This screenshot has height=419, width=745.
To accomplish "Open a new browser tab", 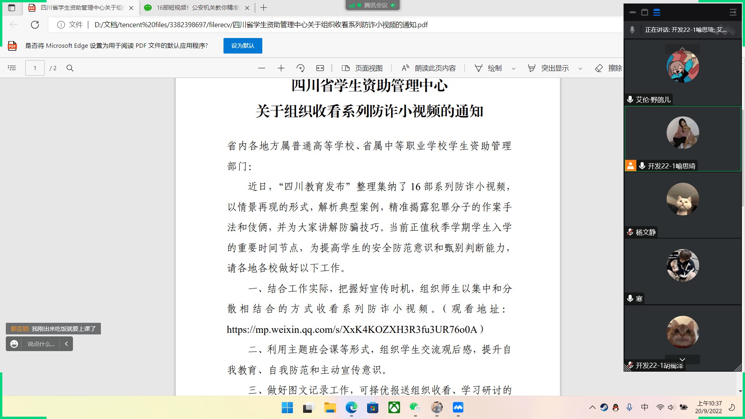I will click(x=263, y=8).
